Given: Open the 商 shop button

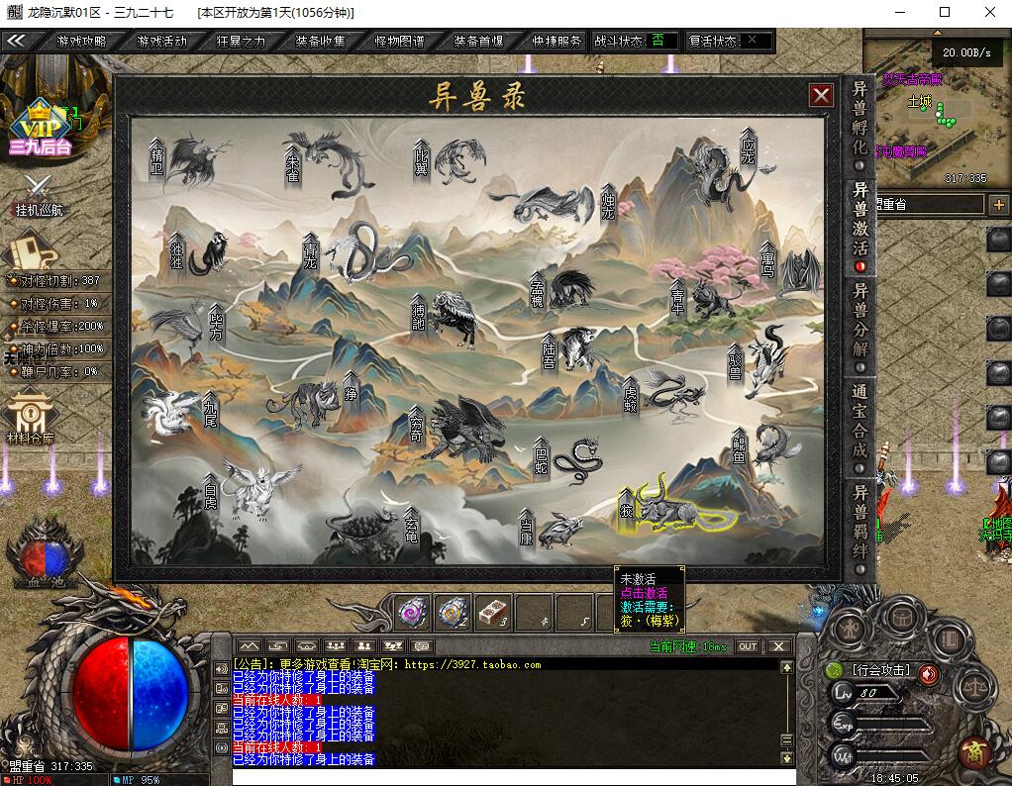Looking at the screenshot, I should tap(974, 751).
